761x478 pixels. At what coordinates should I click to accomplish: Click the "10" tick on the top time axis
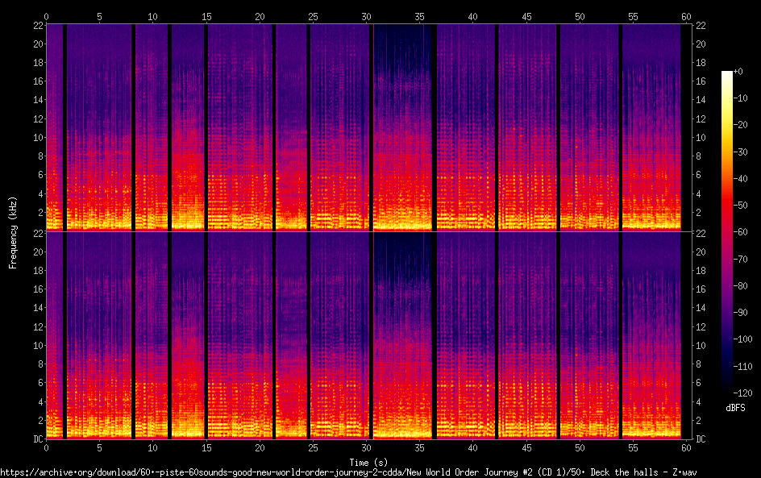coord(153,16)
